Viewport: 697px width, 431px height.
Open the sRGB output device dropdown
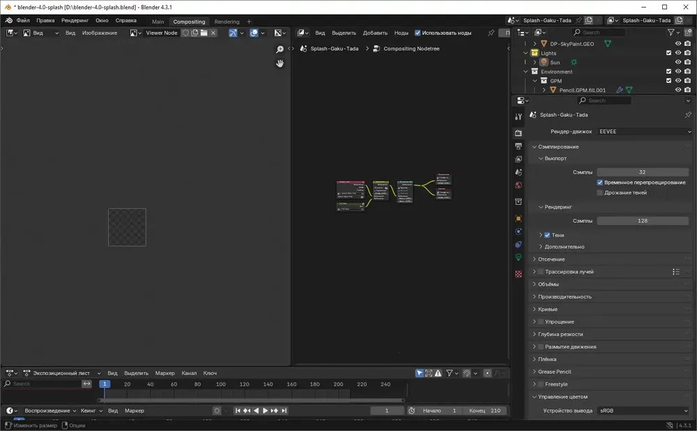[x=643, y=411]
